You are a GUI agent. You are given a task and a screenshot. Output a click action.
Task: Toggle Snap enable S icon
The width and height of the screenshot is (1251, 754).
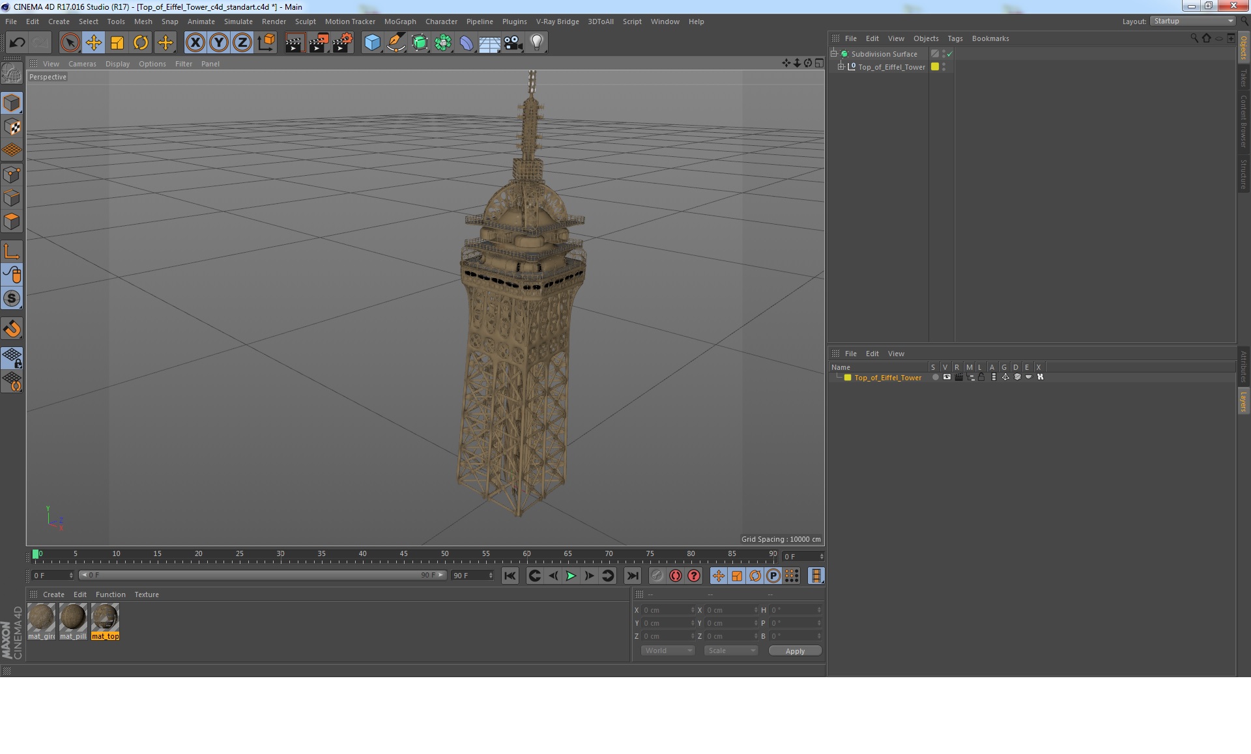click(x=12, y=298)
